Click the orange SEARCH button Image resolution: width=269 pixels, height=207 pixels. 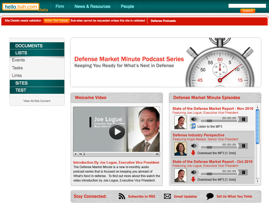click(248, 11)
